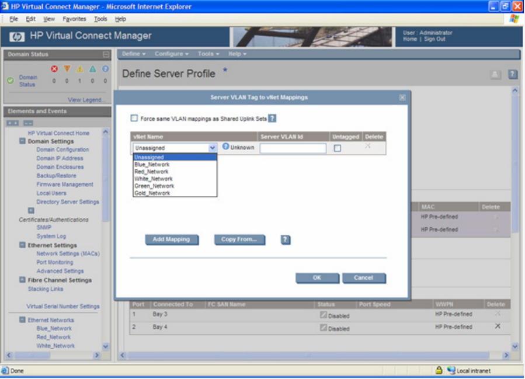The width and height of the screenshot is (525, 379).
Task: Open the View menu
Action: tap(49, 19)
